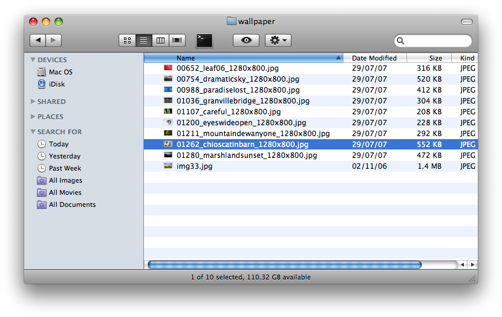
Task: Click the search field
Action: pos(433,41)
